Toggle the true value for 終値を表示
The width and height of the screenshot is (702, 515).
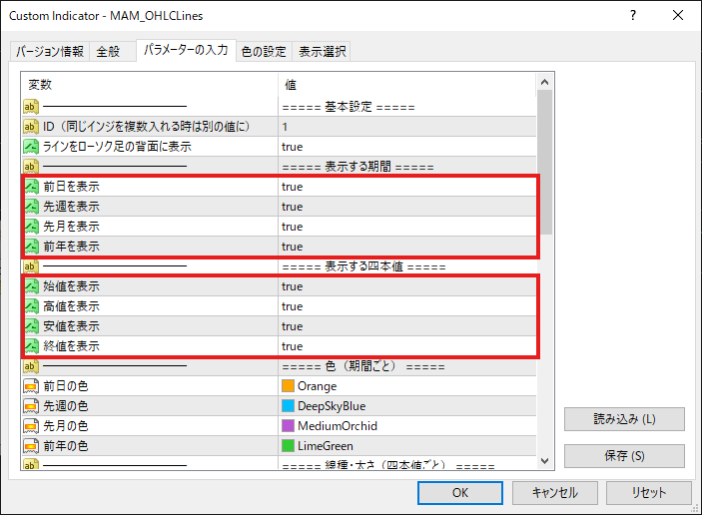(x=406, y=346)
